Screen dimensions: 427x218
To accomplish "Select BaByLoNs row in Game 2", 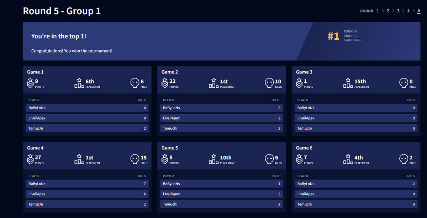I will [222, 108].
